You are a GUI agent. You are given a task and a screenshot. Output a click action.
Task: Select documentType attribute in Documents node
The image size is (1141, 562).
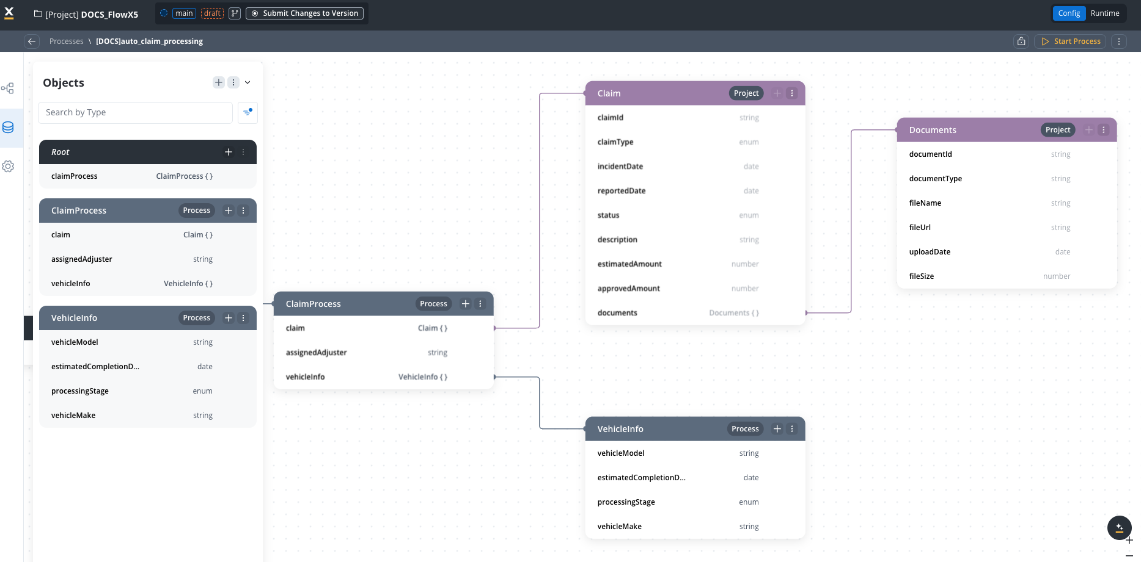click(x=1007, y=179)
